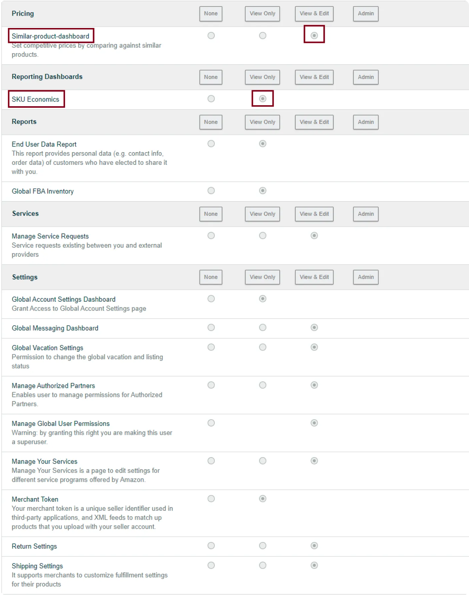Select None for SKU Economics
469x595 pixels.
211,99
